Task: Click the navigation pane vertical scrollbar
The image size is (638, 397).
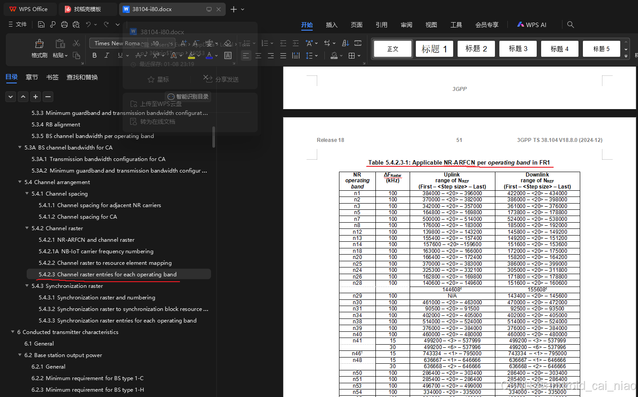Action: 214,137
